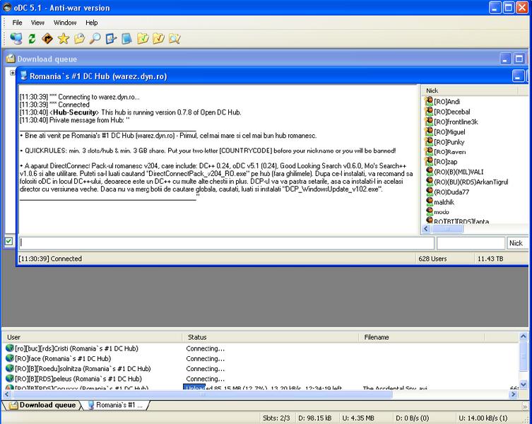
Task: Click the hub icon in Romania's #1 title bar
Action: coord(24,76)
